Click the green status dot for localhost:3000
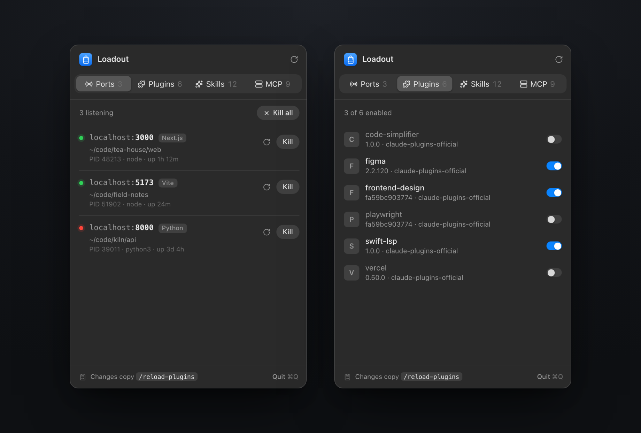The image size is (641, 433). [81, 138]
